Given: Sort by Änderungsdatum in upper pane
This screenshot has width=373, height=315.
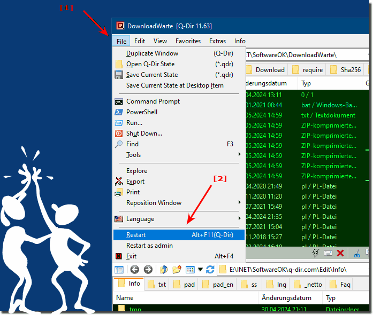Looking at the screenshot, I should point(271,84).
